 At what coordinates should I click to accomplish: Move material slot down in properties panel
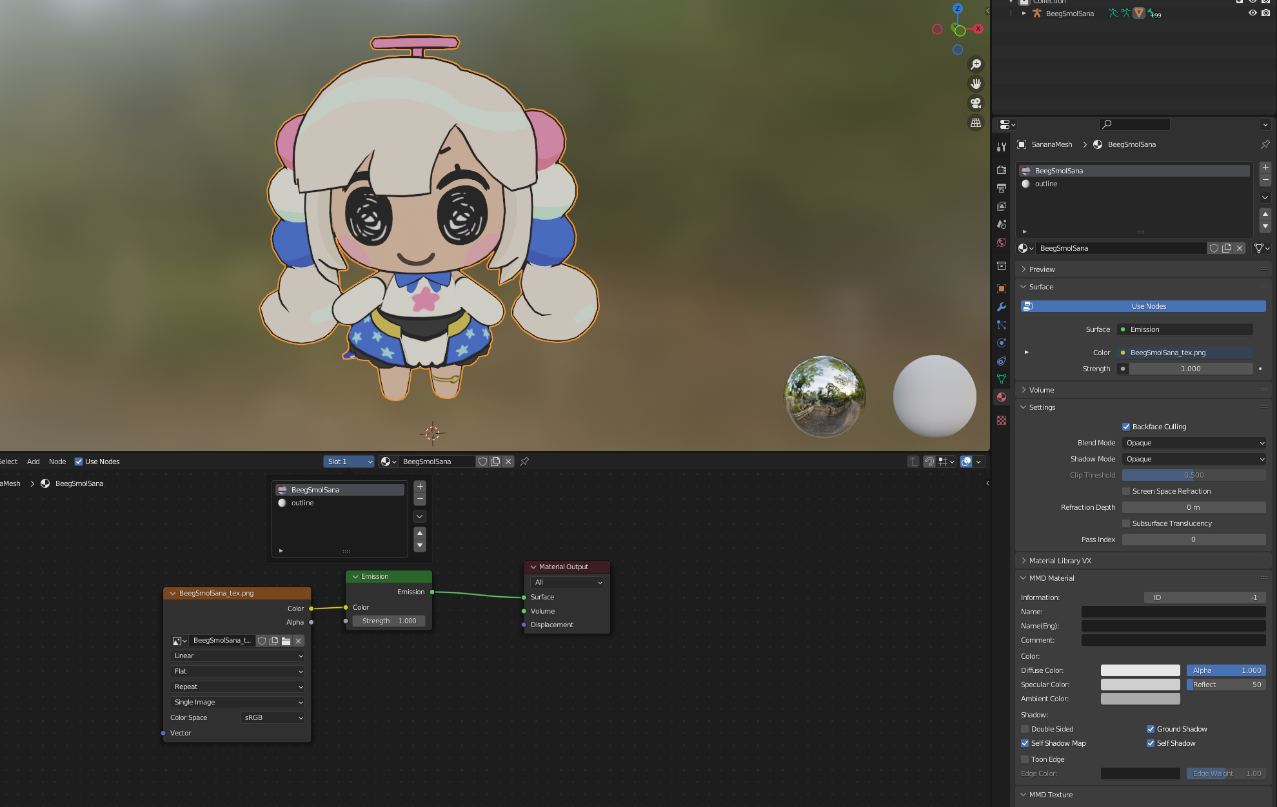tap(1265, 226)
